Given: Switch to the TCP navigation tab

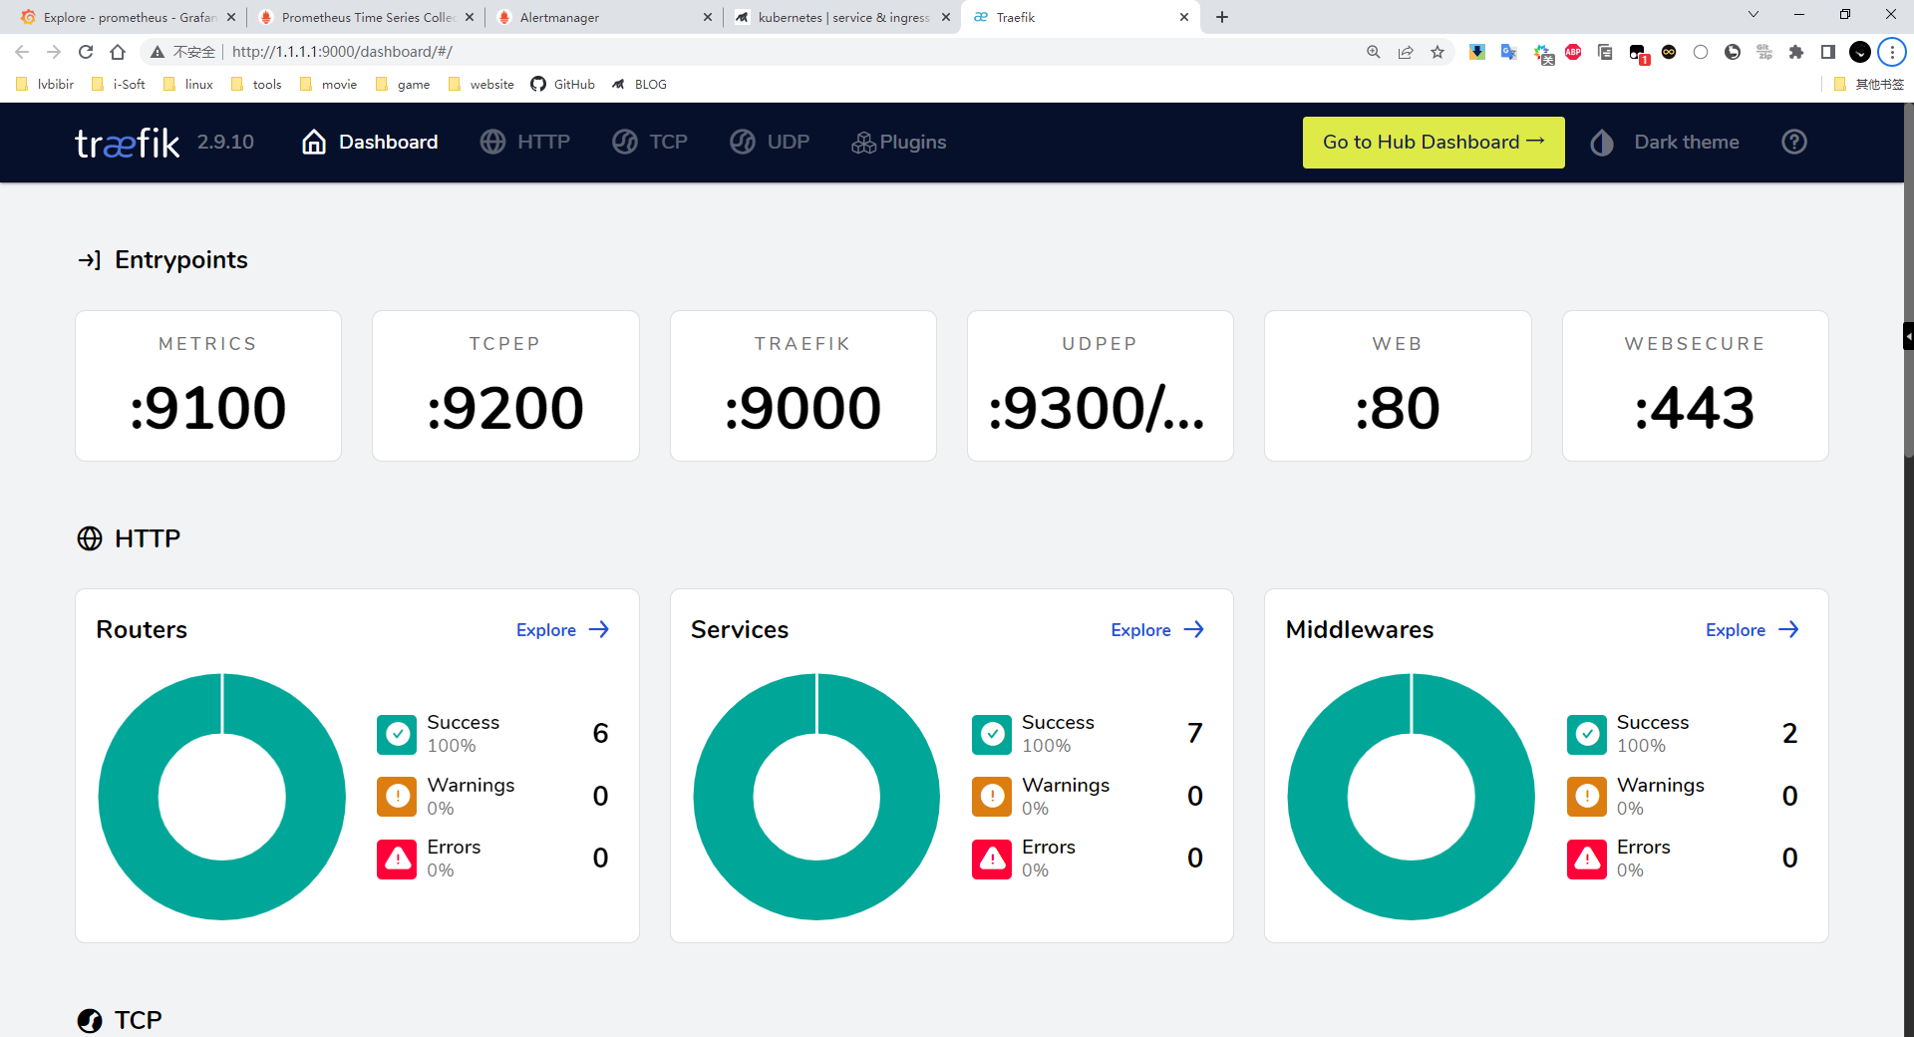Looking at the screenshot, I should [650, 143].
